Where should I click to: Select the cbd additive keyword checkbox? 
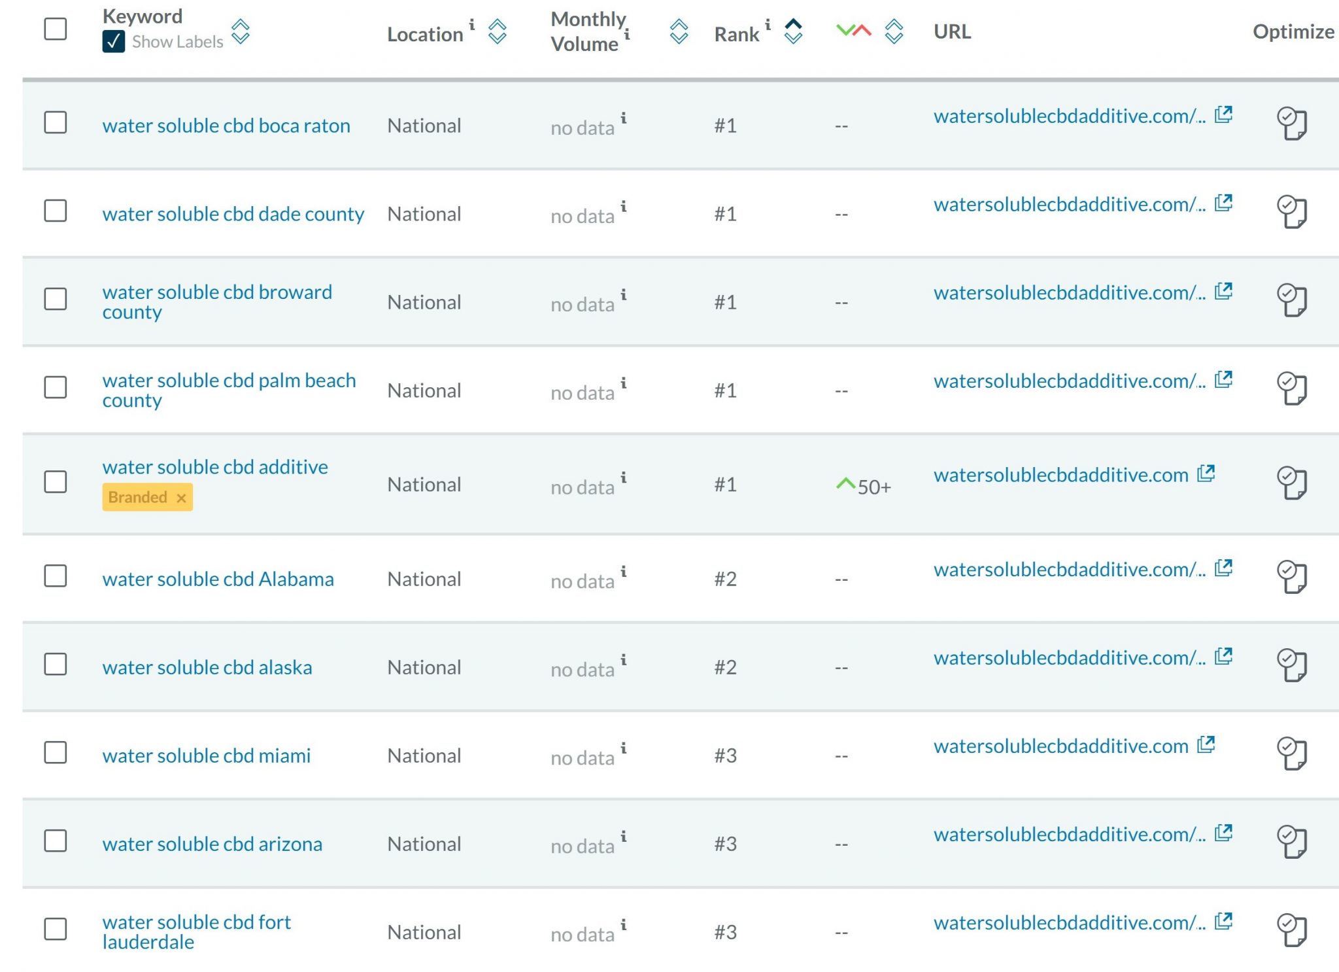tap(56, 482)
